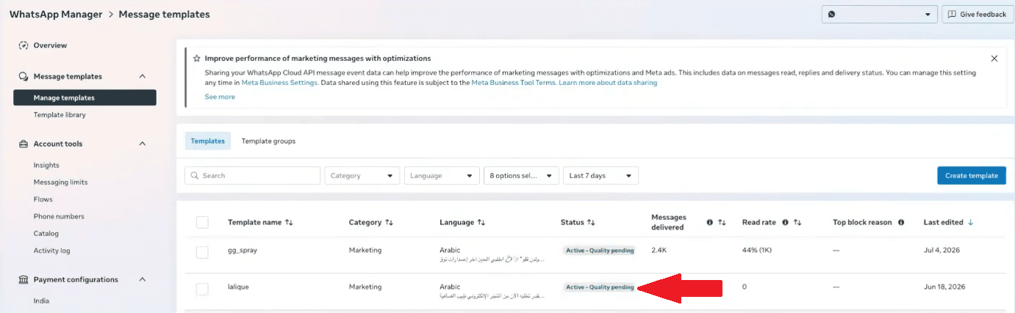Click Messages delivered info icon
Screen dimensions: 1015x313
tap(710, 222)
